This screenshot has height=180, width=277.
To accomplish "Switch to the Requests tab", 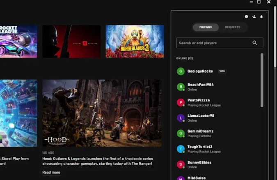I will pos(233,28).
